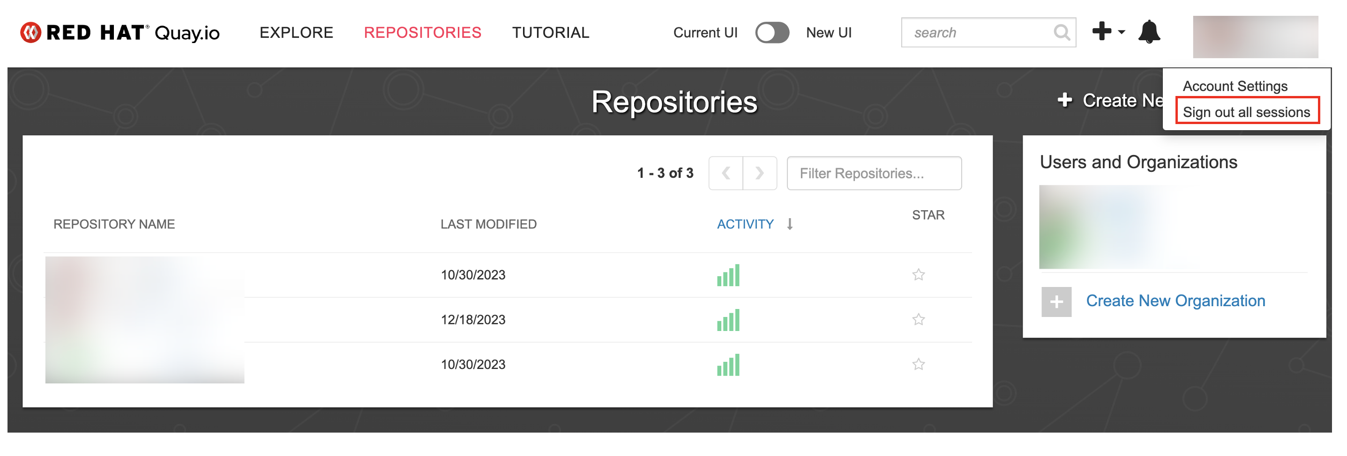Click the Filter Repositories input field

(x=873, y=173)
